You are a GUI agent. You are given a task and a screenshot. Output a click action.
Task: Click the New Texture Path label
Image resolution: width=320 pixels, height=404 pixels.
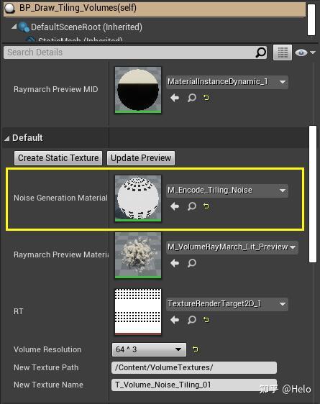[x=46, y=367]
